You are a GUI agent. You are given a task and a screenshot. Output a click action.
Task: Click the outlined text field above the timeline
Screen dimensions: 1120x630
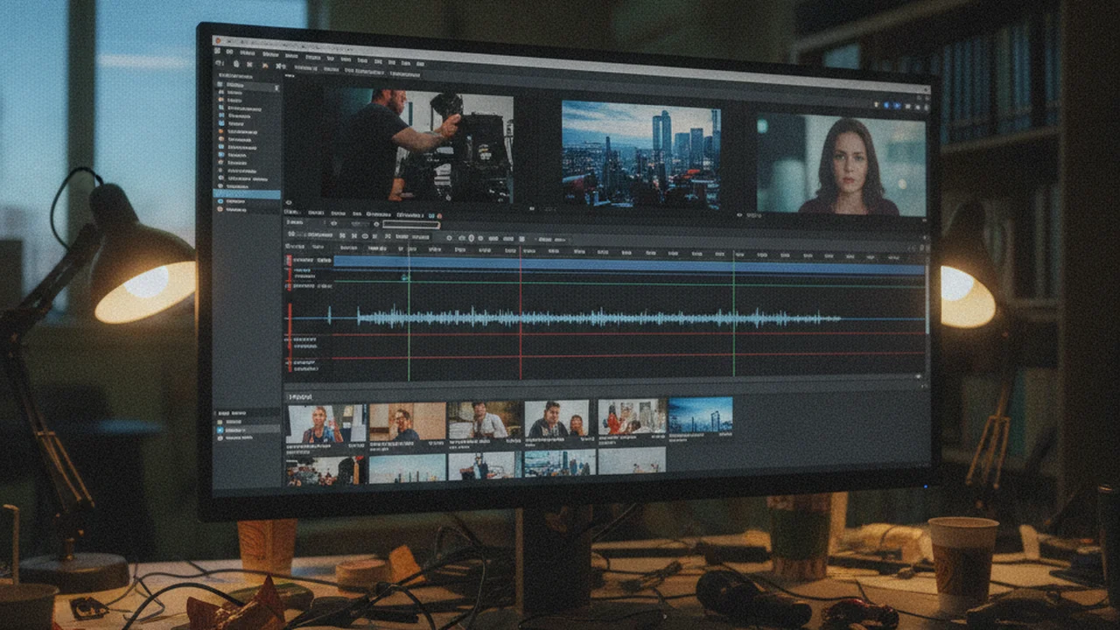click(411, 224)
